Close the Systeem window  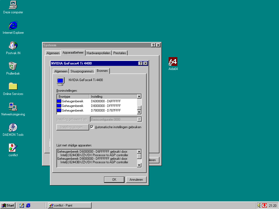[x=158, y=45]
